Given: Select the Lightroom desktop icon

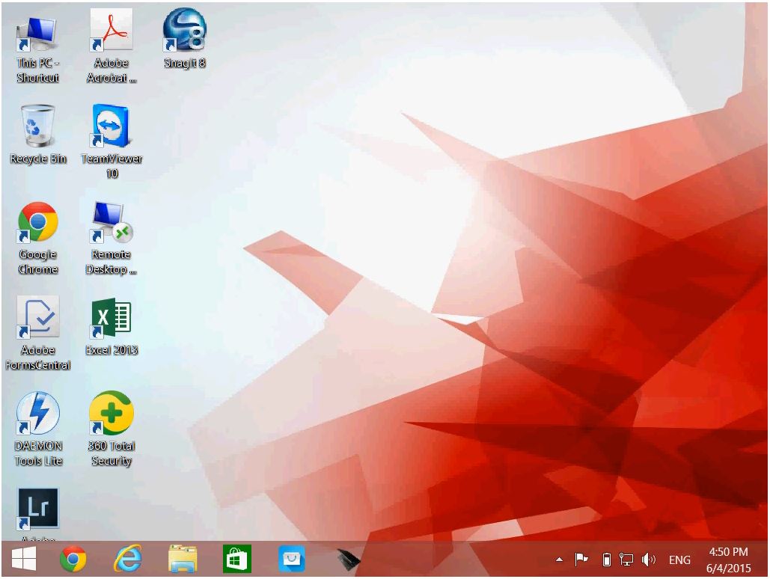Looking at the screenshot, I should point(37,509).
